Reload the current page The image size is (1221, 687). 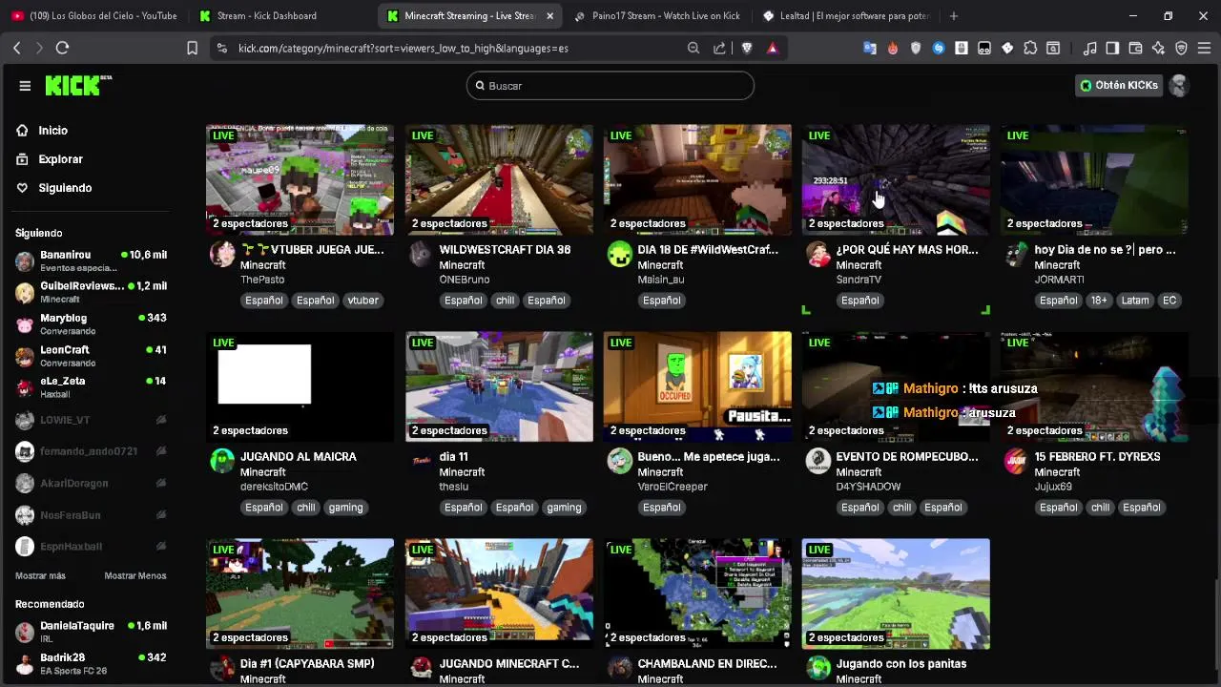[x=62, y=48]
